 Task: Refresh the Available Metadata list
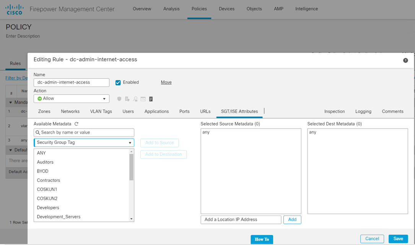tap(76, 124)
